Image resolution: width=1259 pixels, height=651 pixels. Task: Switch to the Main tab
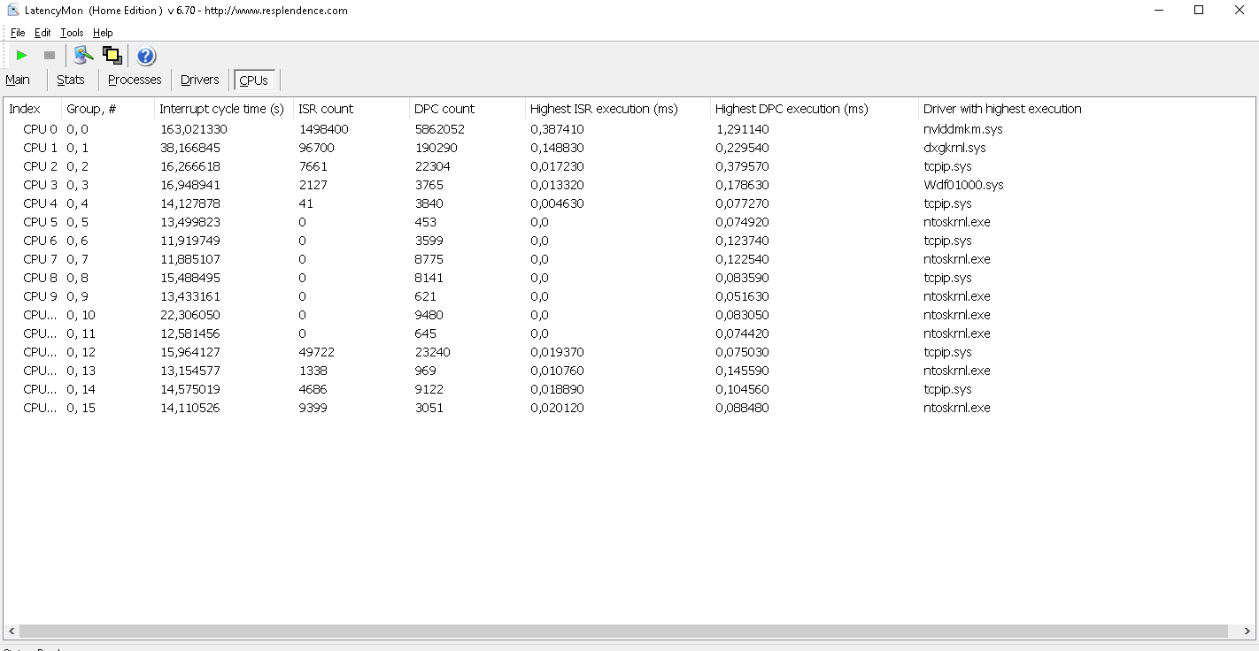click(18, 80)
